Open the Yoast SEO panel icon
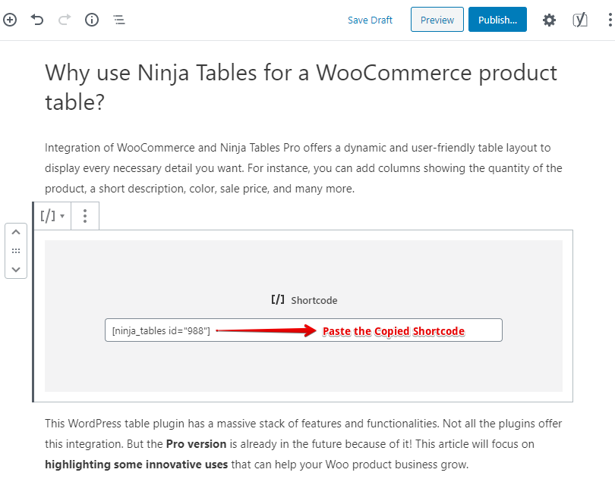Image resolution: width=615 pixels, height=485 pixels. (580, 20)
